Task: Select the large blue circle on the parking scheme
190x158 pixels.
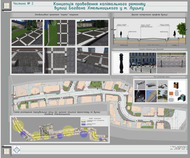Action: coord(84,134)
